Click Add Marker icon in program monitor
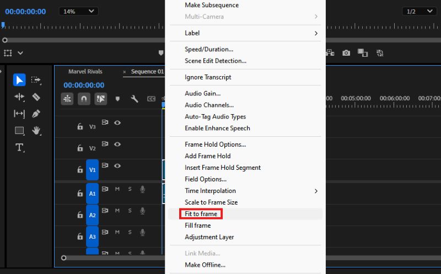 [x=161, y=53]
